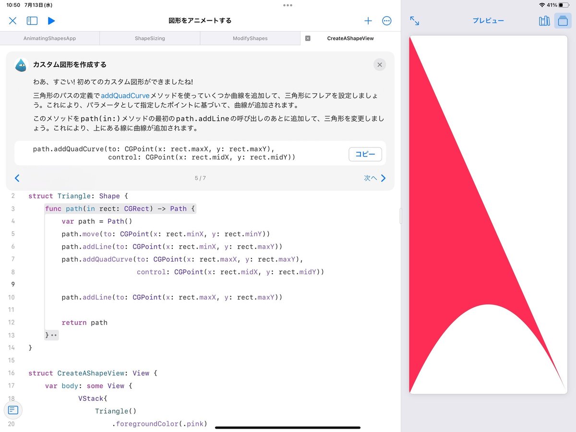
Task: Close the CreateAShapeView tab
Action: [x=308, y=38]
